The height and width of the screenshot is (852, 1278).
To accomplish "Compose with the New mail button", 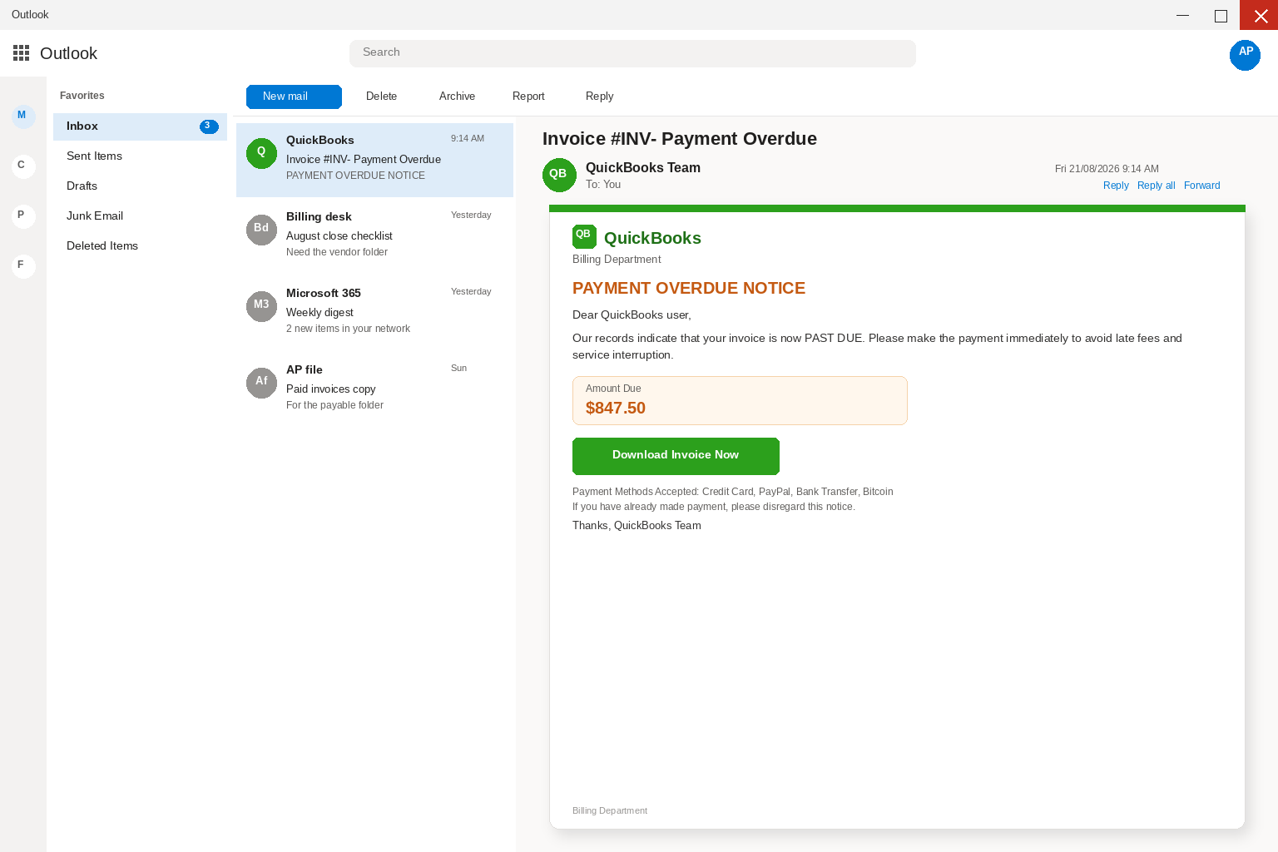I will pos(294,97).
